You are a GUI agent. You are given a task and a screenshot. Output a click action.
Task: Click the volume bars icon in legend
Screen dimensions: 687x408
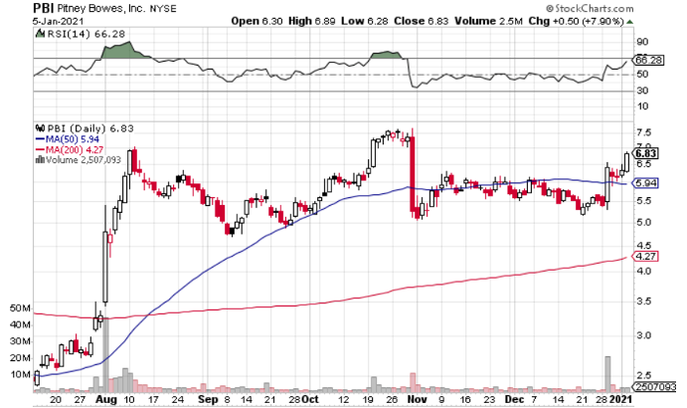40,159
